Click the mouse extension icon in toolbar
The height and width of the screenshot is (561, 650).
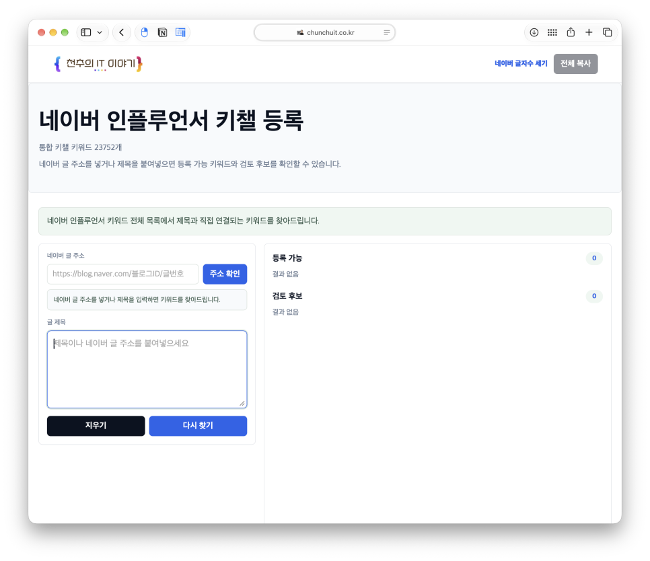pos(144,32)
